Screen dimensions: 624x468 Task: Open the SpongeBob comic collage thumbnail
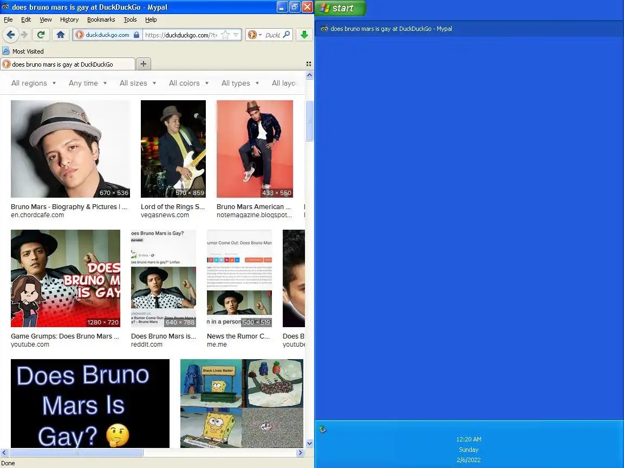click(x=242, y=404)
